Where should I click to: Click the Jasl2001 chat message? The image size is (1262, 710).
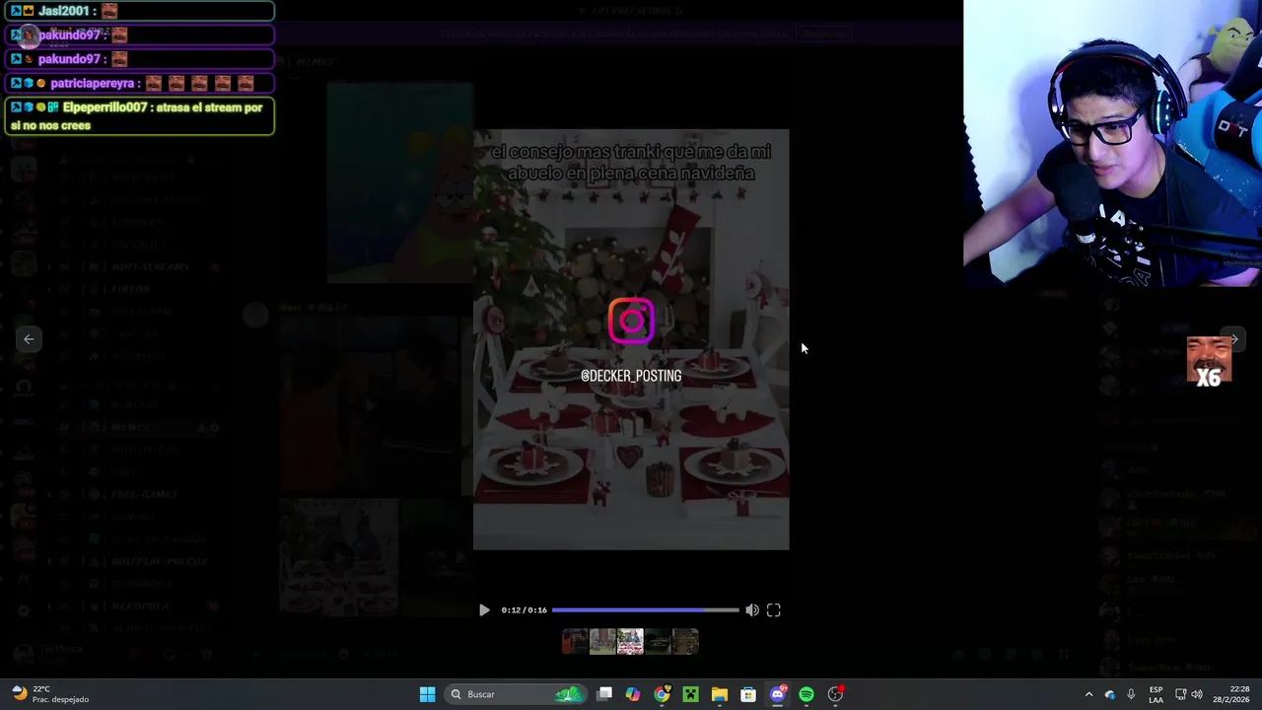click(139, 11)
